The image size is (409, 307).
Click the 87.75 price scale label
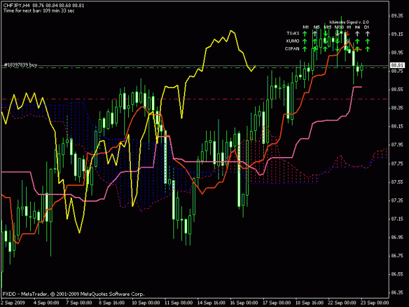pos(397,164)
